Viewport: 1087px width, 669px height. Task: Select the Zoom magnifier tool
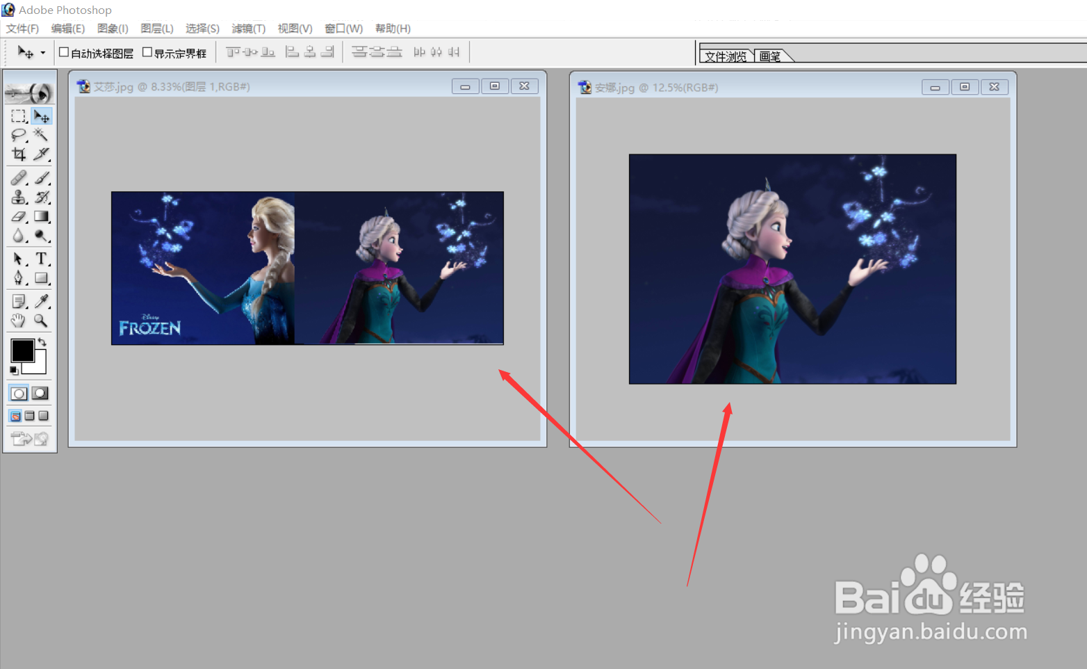(42, 321)
